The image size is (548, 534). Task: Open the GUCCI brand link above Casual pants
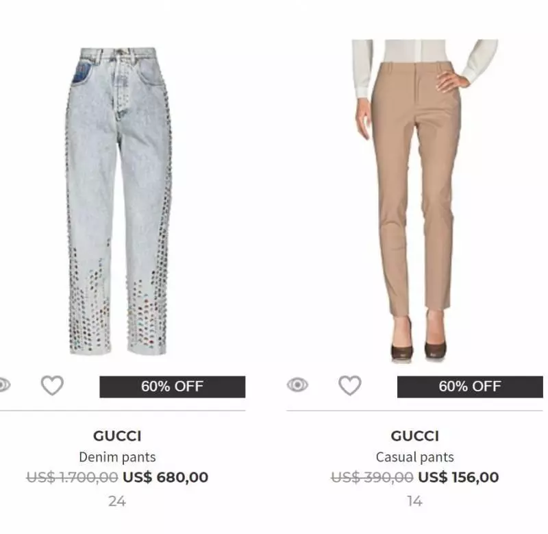(415, 436)
